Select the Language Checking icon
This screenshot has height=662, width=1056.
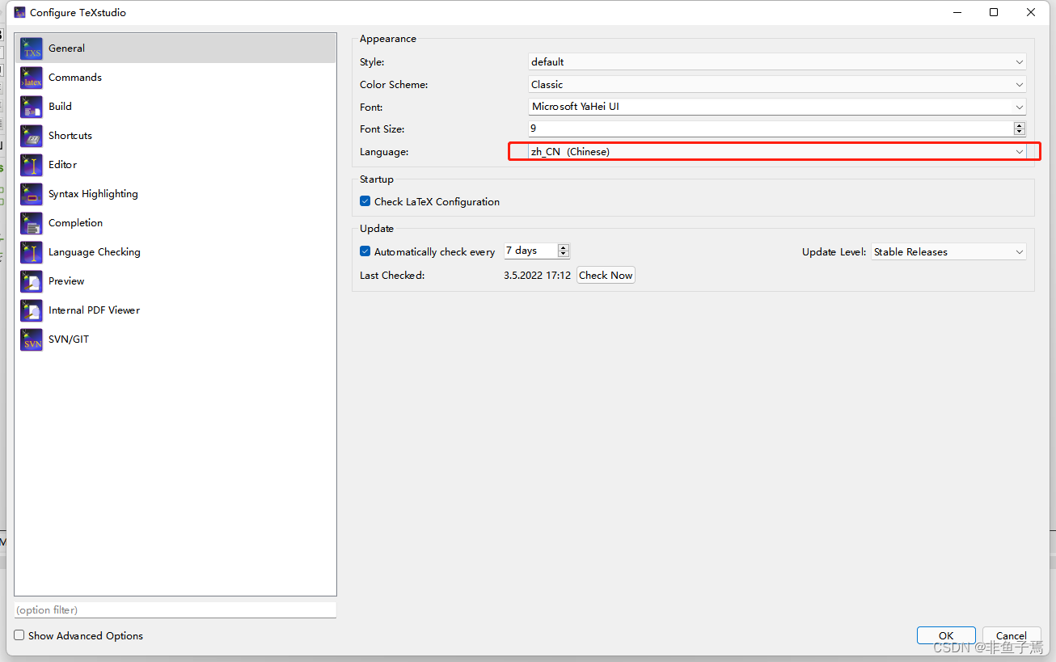tap(32, 252)
